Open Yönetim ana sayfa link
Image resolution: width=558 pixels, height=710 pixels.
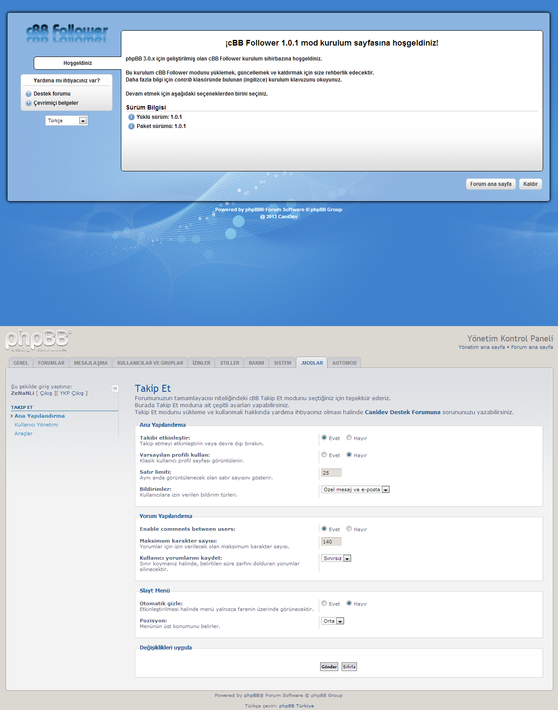click(481, 347)
